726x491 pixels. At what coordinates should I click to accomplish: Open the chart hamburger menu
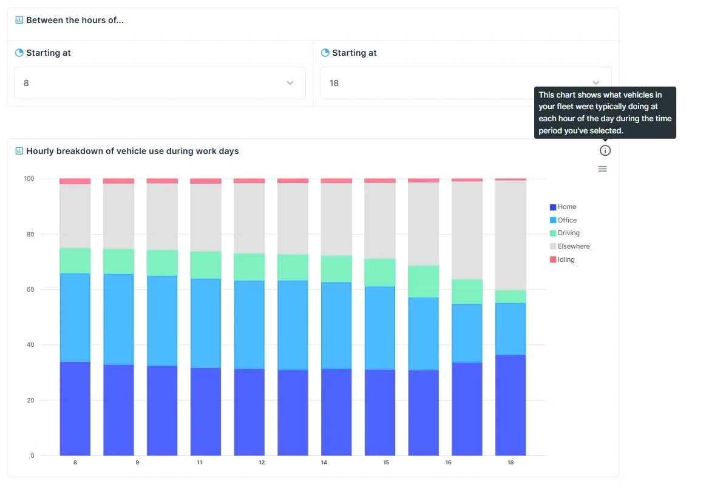pos(602,169)
